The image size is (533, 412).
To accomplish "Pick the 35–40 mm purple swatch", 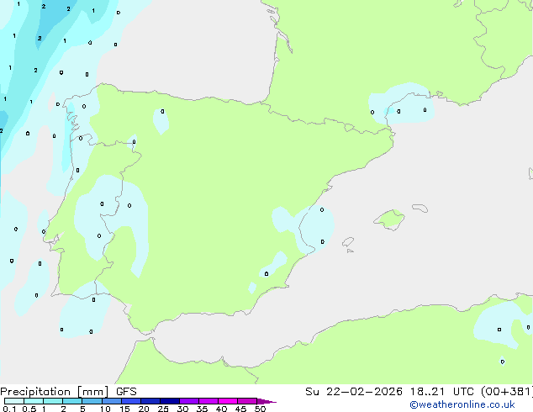I will coord(208,401).
